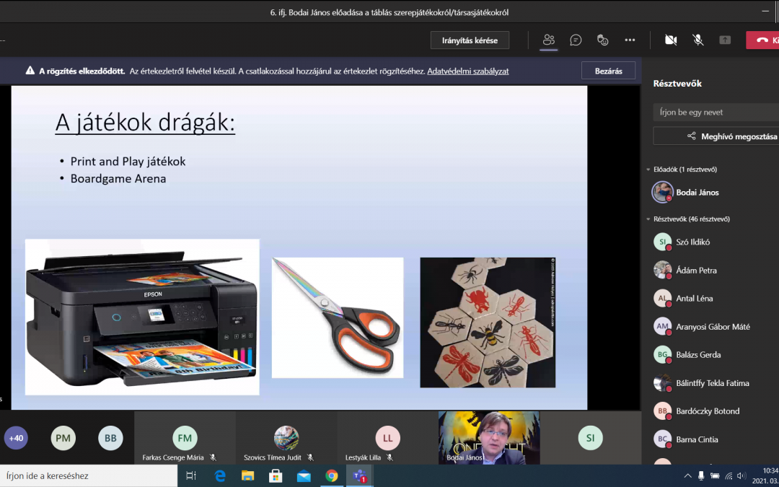This screenshot has width=779, height=487.
Task: Open the meeting chat icon
Action: [576, 40]
